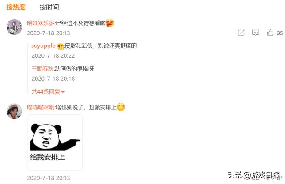
Task: Open 喵喵喵咪哦's profile avatar
Action: (x=14, y=111)
